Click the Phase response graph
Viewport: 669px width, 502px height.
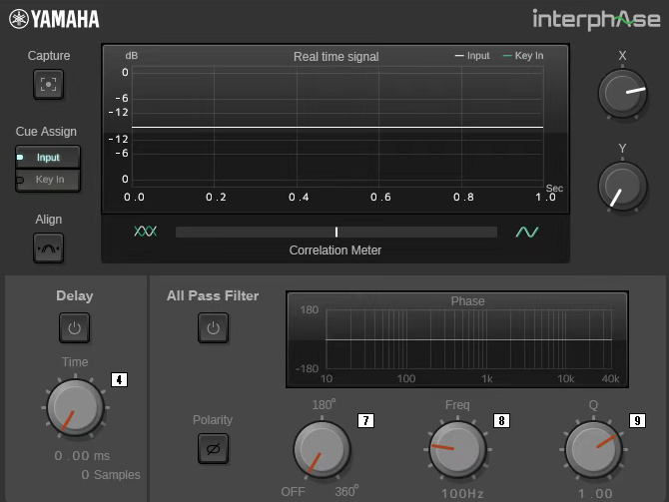coord(468,340)
